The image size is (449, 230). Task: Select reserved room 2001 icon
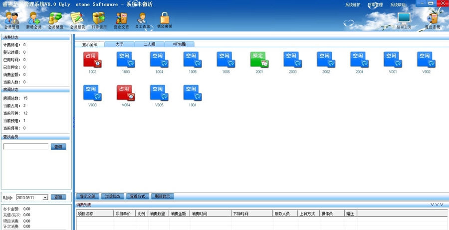(x=259, y=60)
